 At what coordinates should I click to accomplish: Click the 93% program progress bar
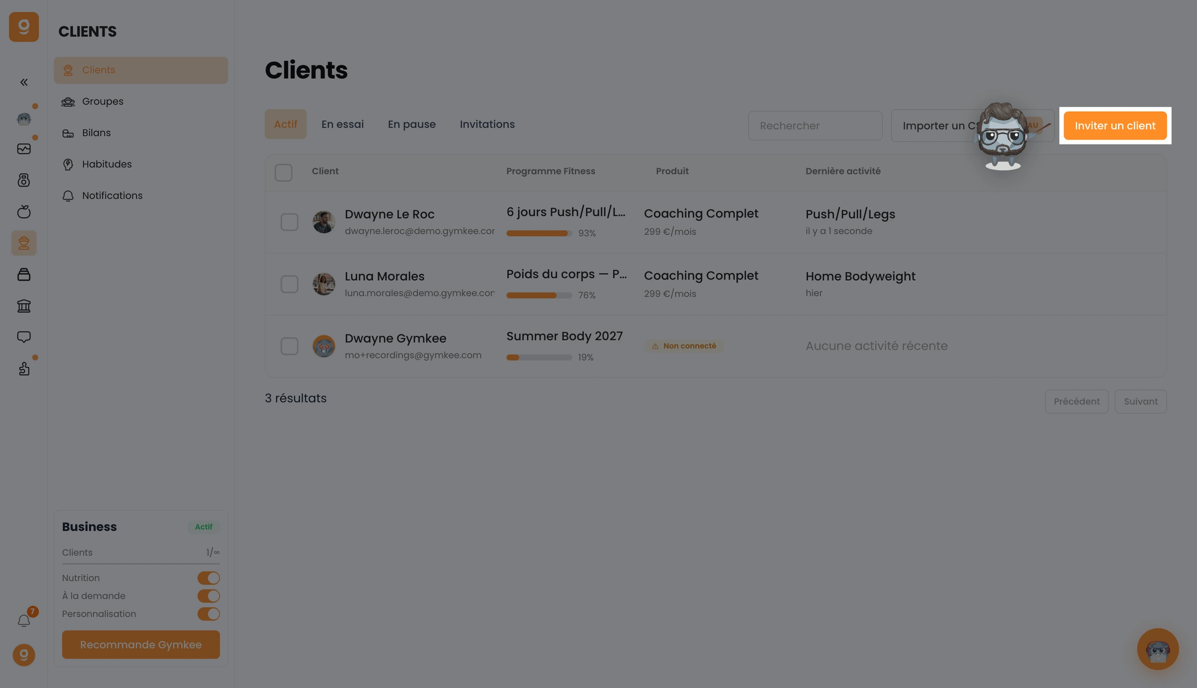(x=539, y=233)
